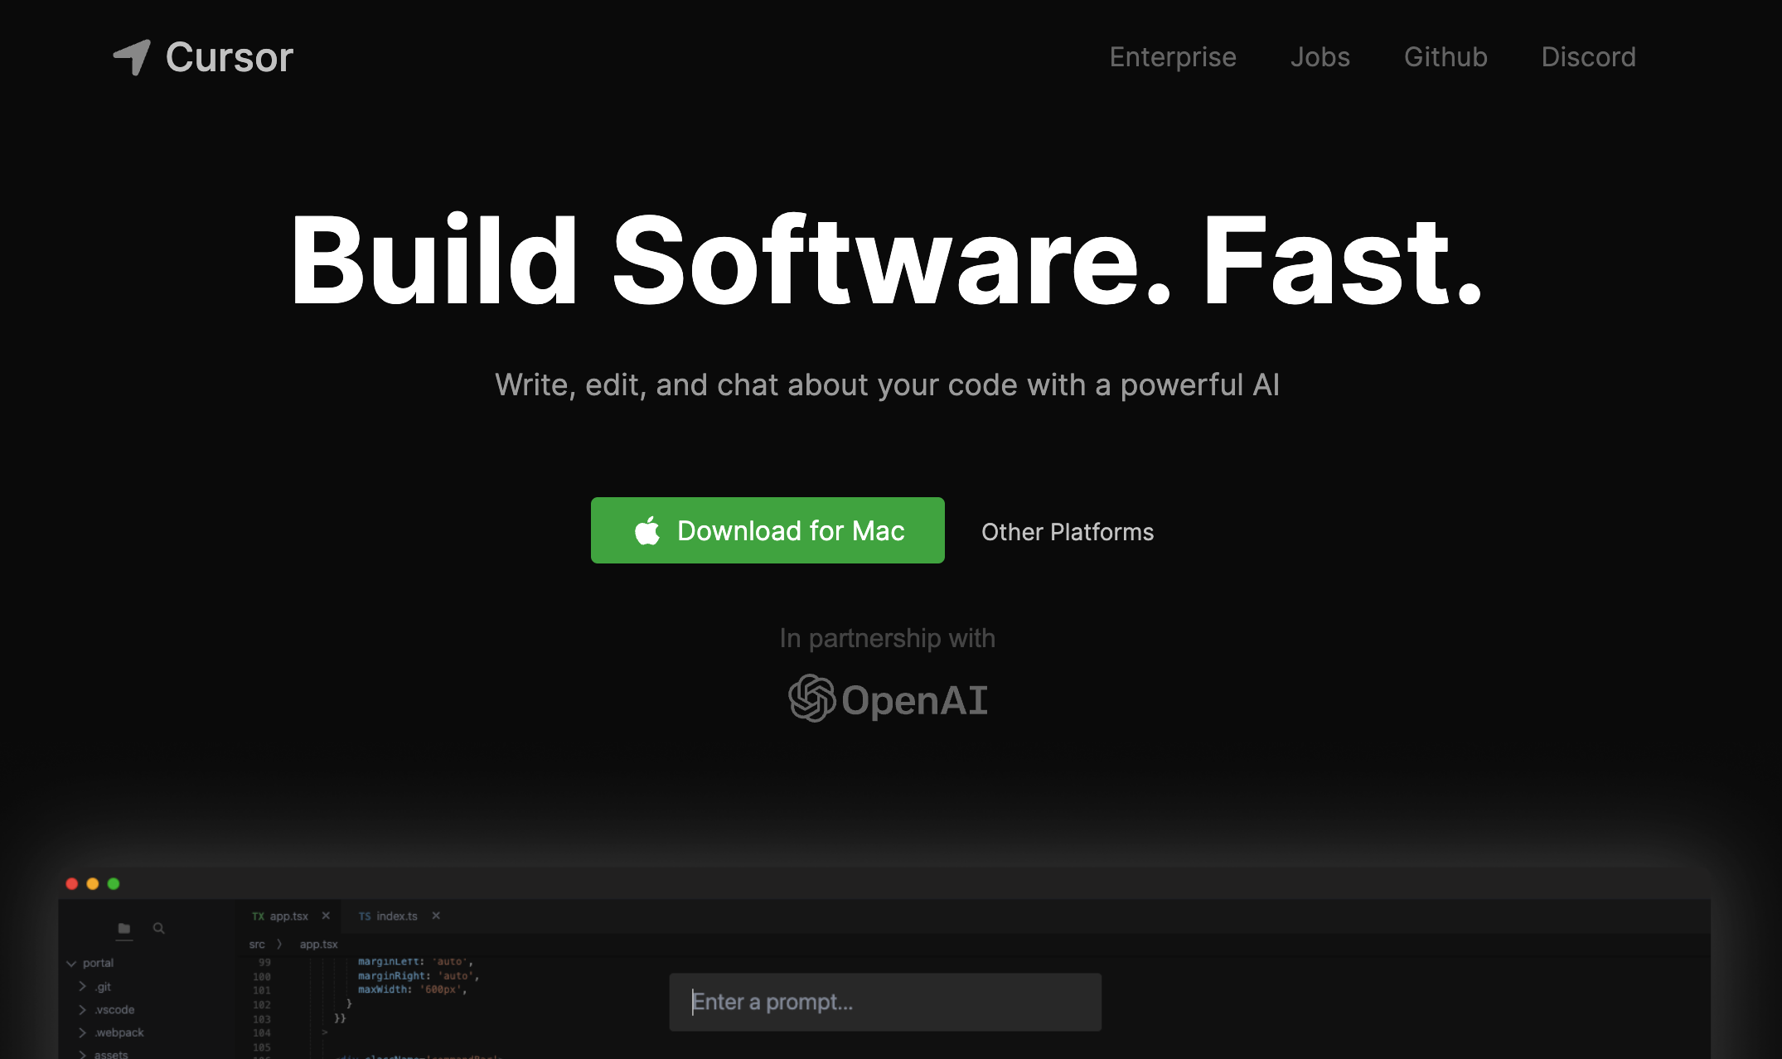The image size is (1782, 1059).
Task: Click the OpenAI logo
Action: [x=887, y=699]
